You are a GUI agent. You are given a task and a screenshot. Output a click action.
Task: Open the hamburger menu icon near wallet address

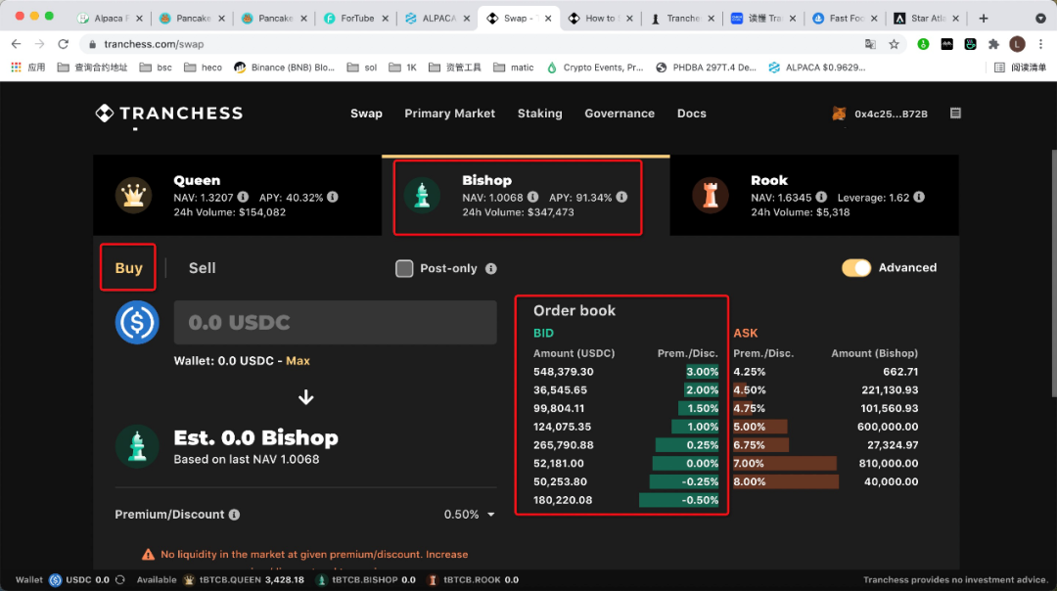point(955,114)
